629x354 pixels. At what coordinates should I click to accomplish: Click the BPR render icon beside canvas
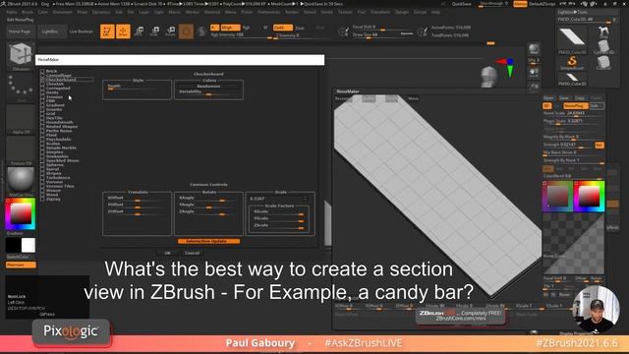[x=534, y=49]
